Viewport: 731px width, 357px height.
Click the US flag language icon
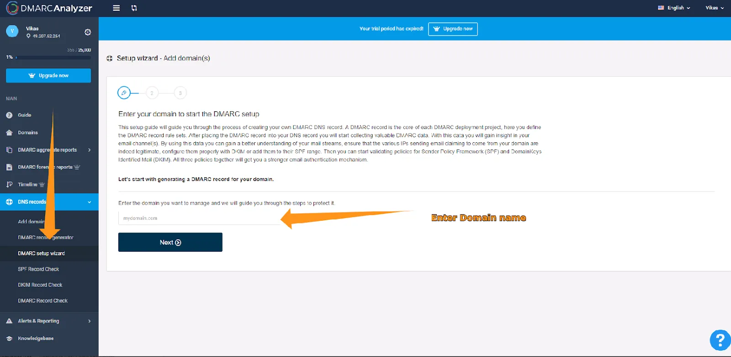click(x=661, y=8)
